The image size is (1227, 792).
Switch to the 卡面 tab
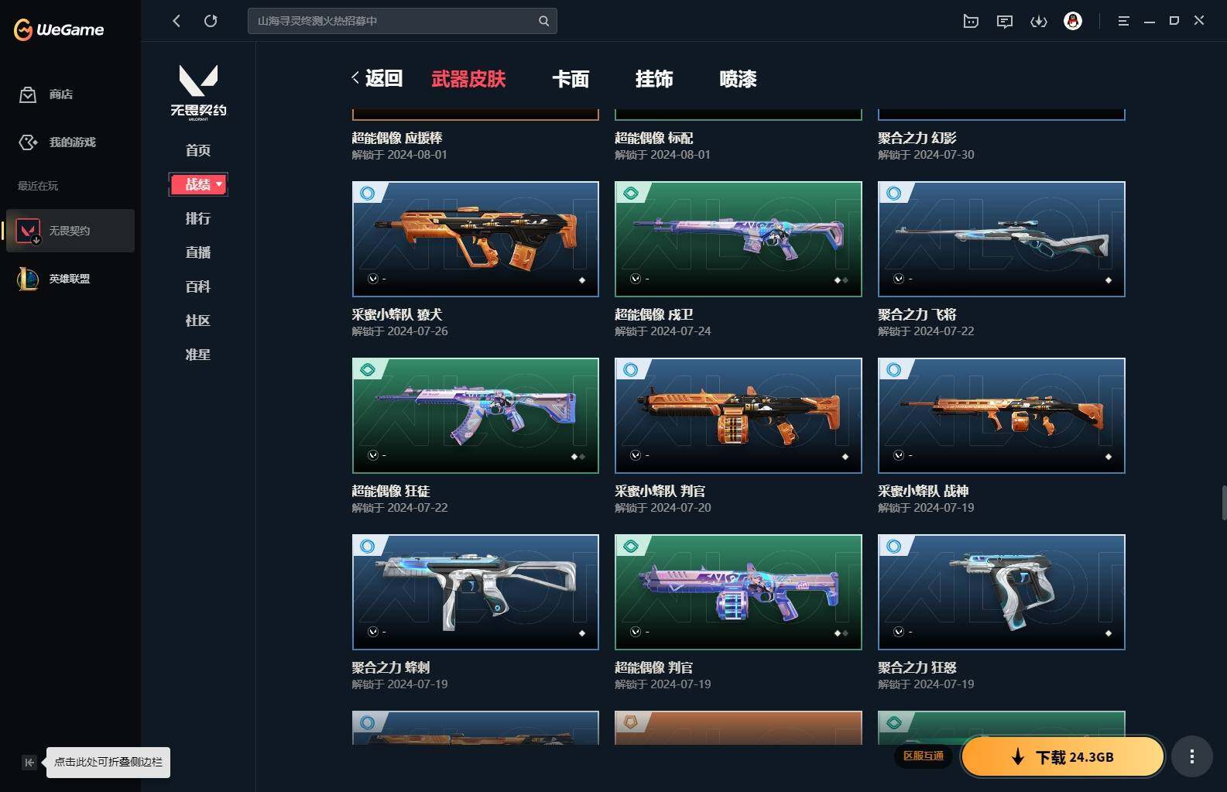coord(571,79)
